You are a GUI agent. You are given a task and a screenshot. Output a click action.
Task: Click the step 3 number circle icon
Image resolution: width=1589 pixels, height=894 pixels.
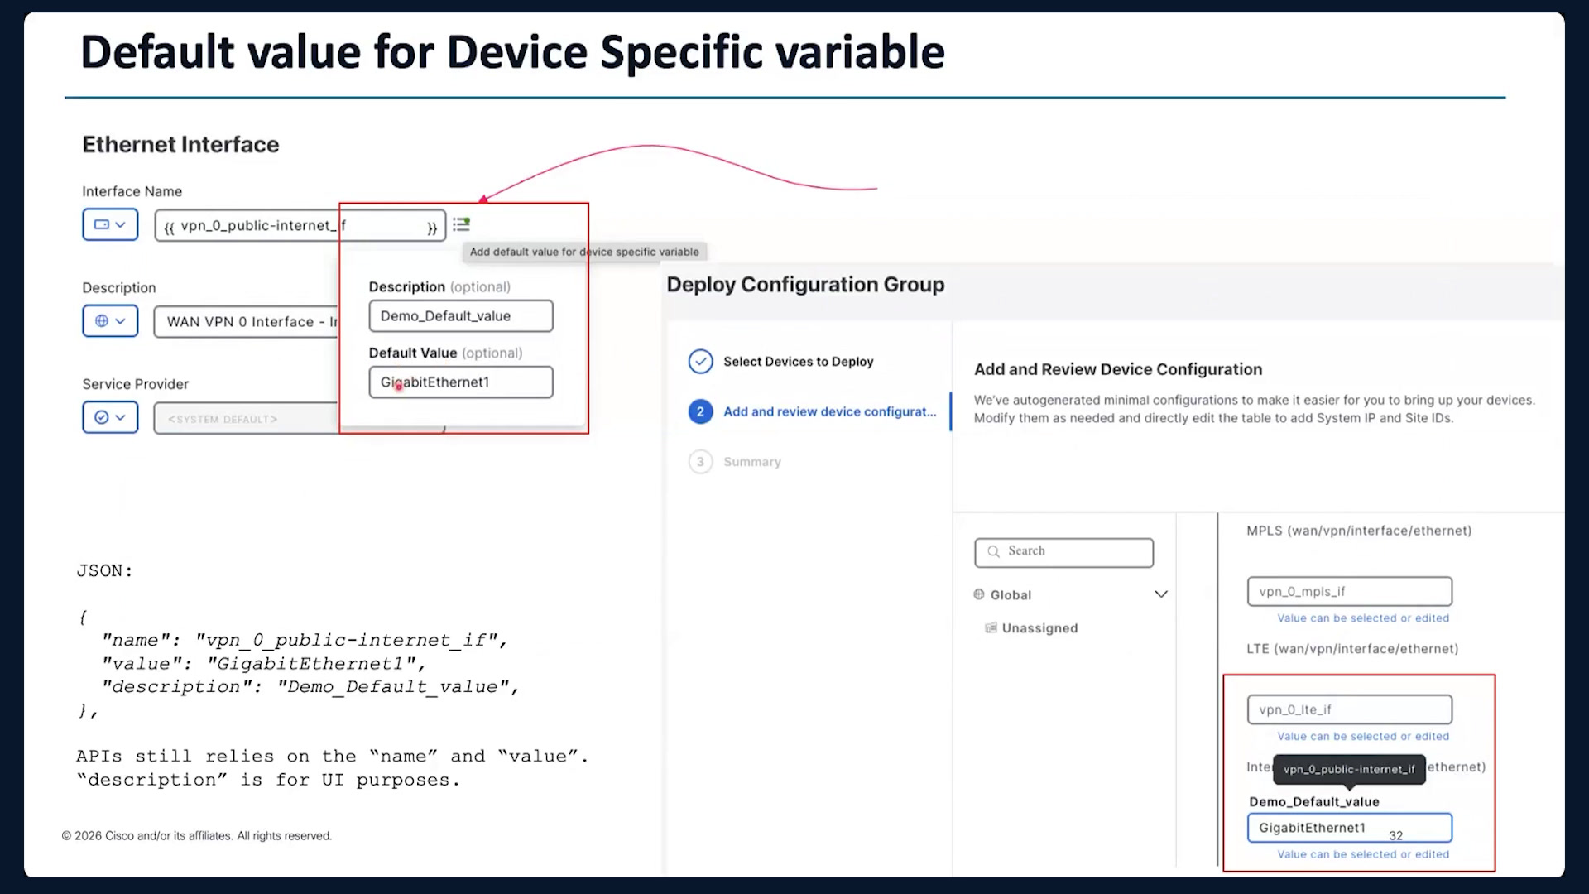(700, 462)
